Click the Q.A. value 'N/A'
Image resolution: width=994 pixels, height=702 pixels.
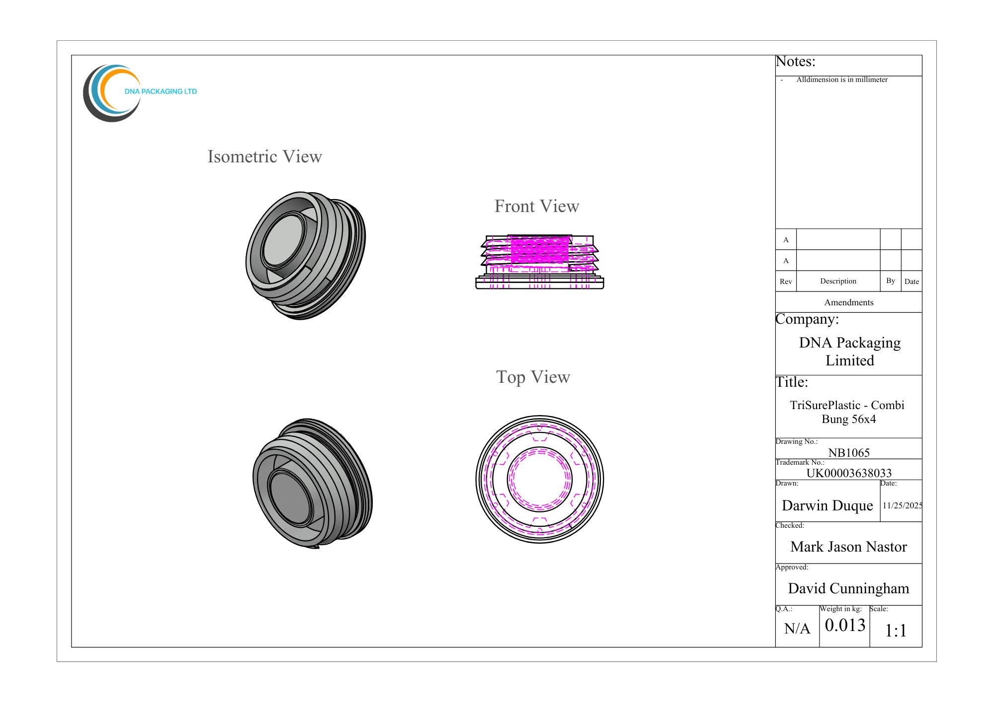tap(797, 629)
